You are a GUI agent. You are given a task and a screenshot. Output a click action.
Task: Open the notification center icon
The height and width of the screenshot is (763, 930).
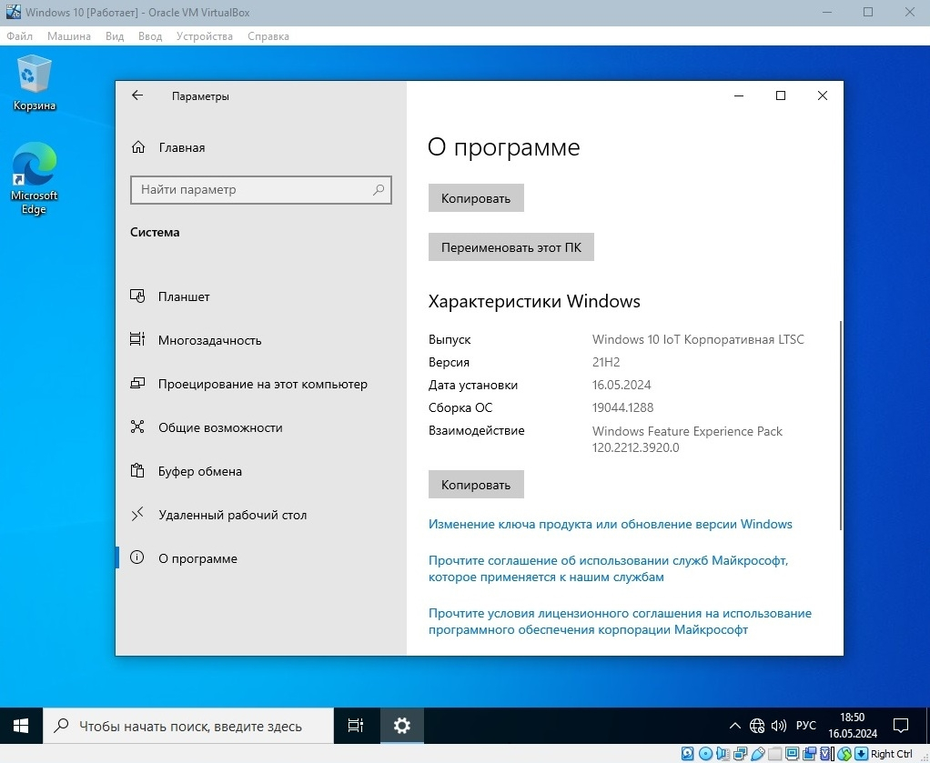tap(901, 726)
